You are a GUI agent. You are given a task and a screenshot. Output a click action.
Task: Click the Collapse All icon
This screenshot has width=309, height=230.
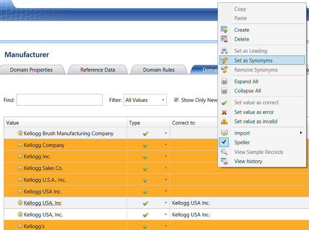click(224, 91)
